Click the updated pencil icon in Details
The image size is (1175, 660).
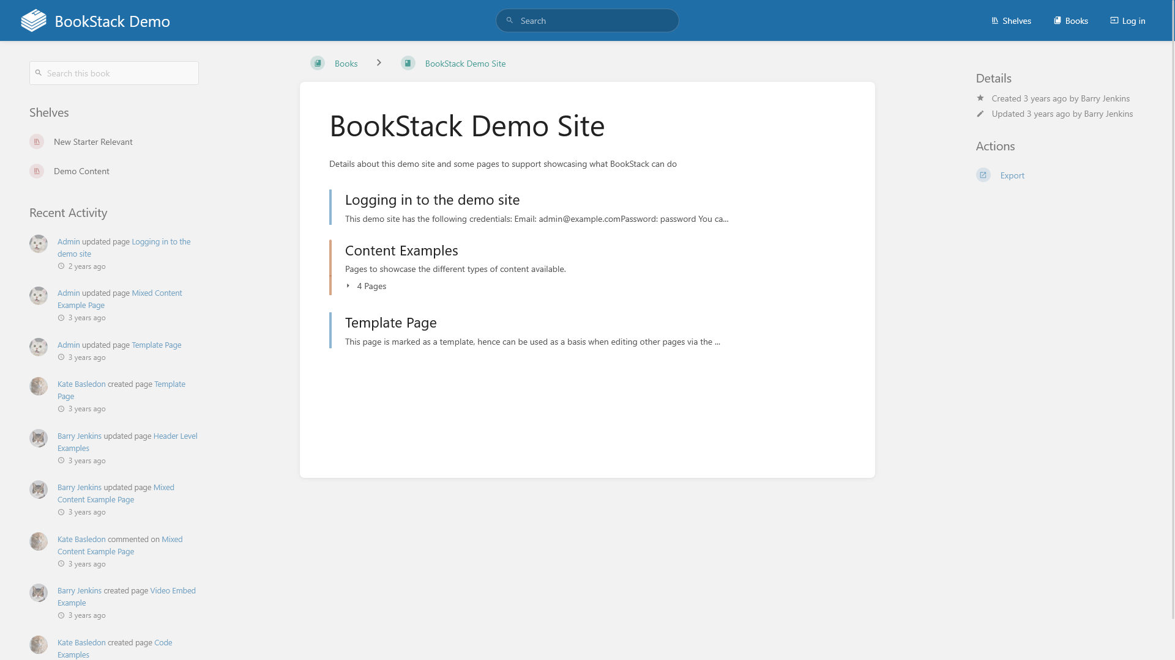pos(980,114)
